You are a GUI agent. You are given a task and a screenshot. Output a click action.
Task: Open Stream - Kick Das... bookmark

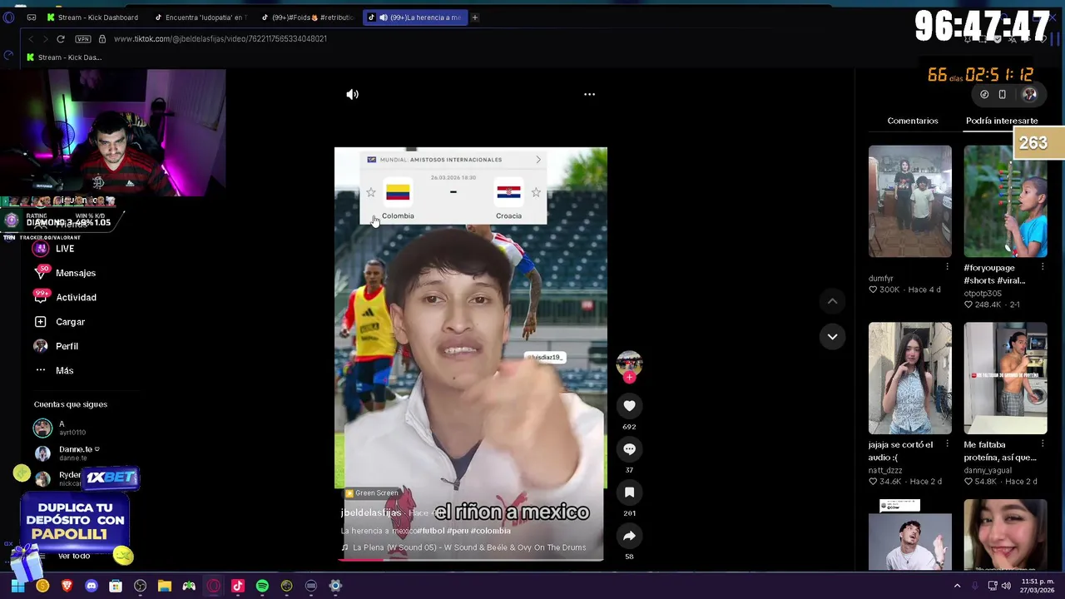pos(64,57)
